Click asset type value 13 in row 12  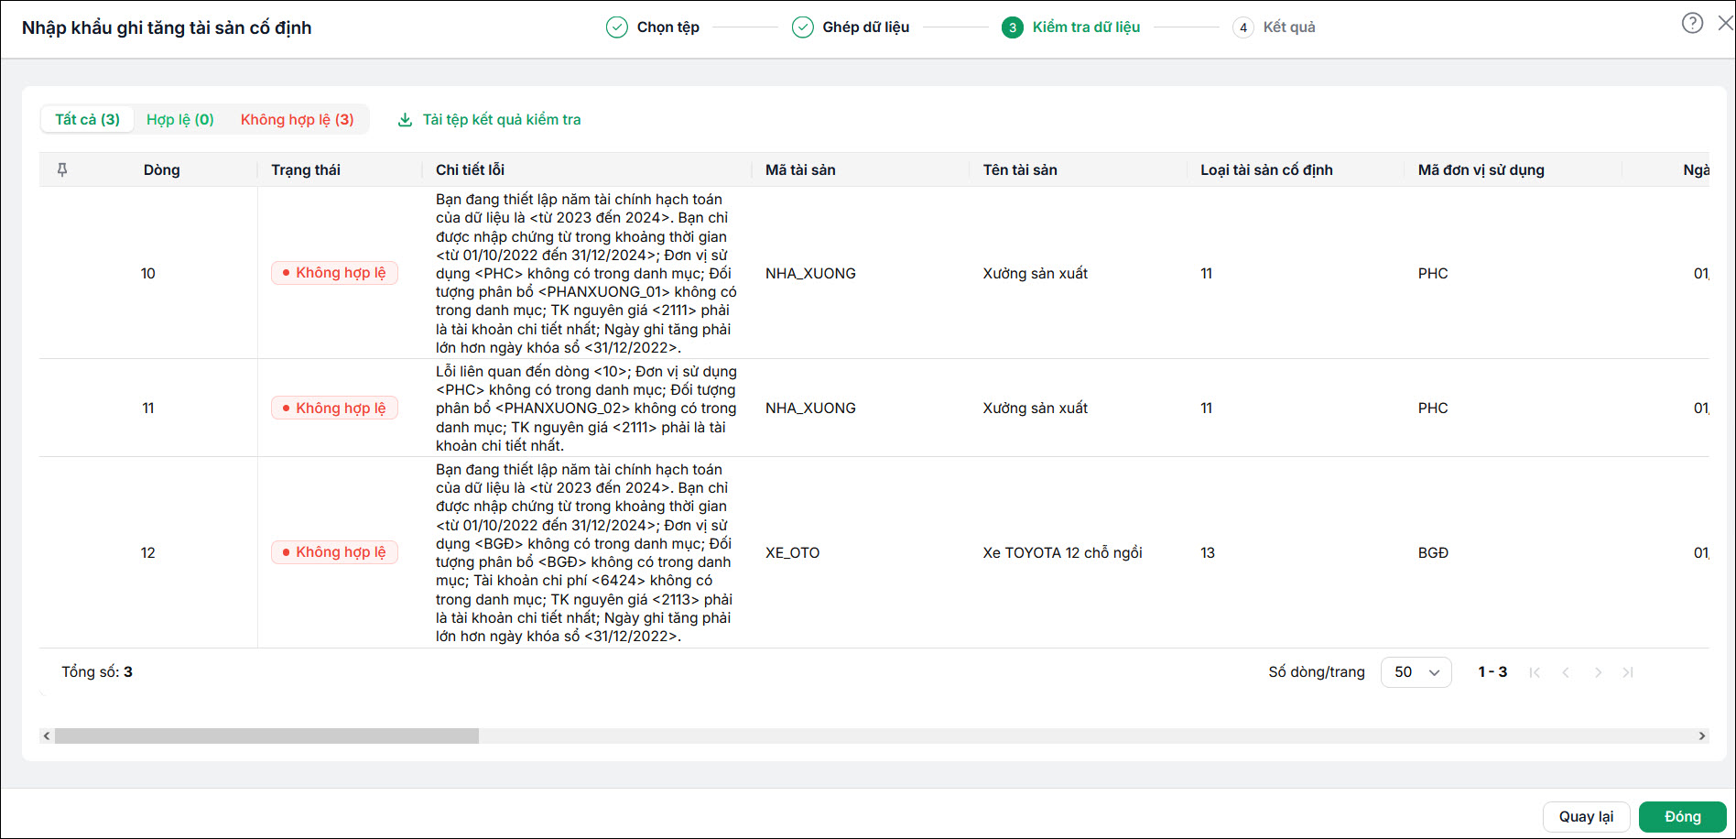tap(1208, 553)
